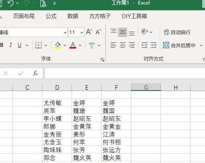Select cell containing 姜彤
The image size is (205, 163).
87,134
